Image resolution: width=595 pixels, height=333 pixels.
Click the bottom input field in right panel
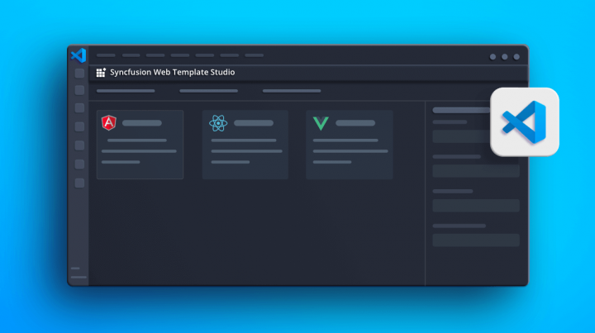(x=476, y=240)
